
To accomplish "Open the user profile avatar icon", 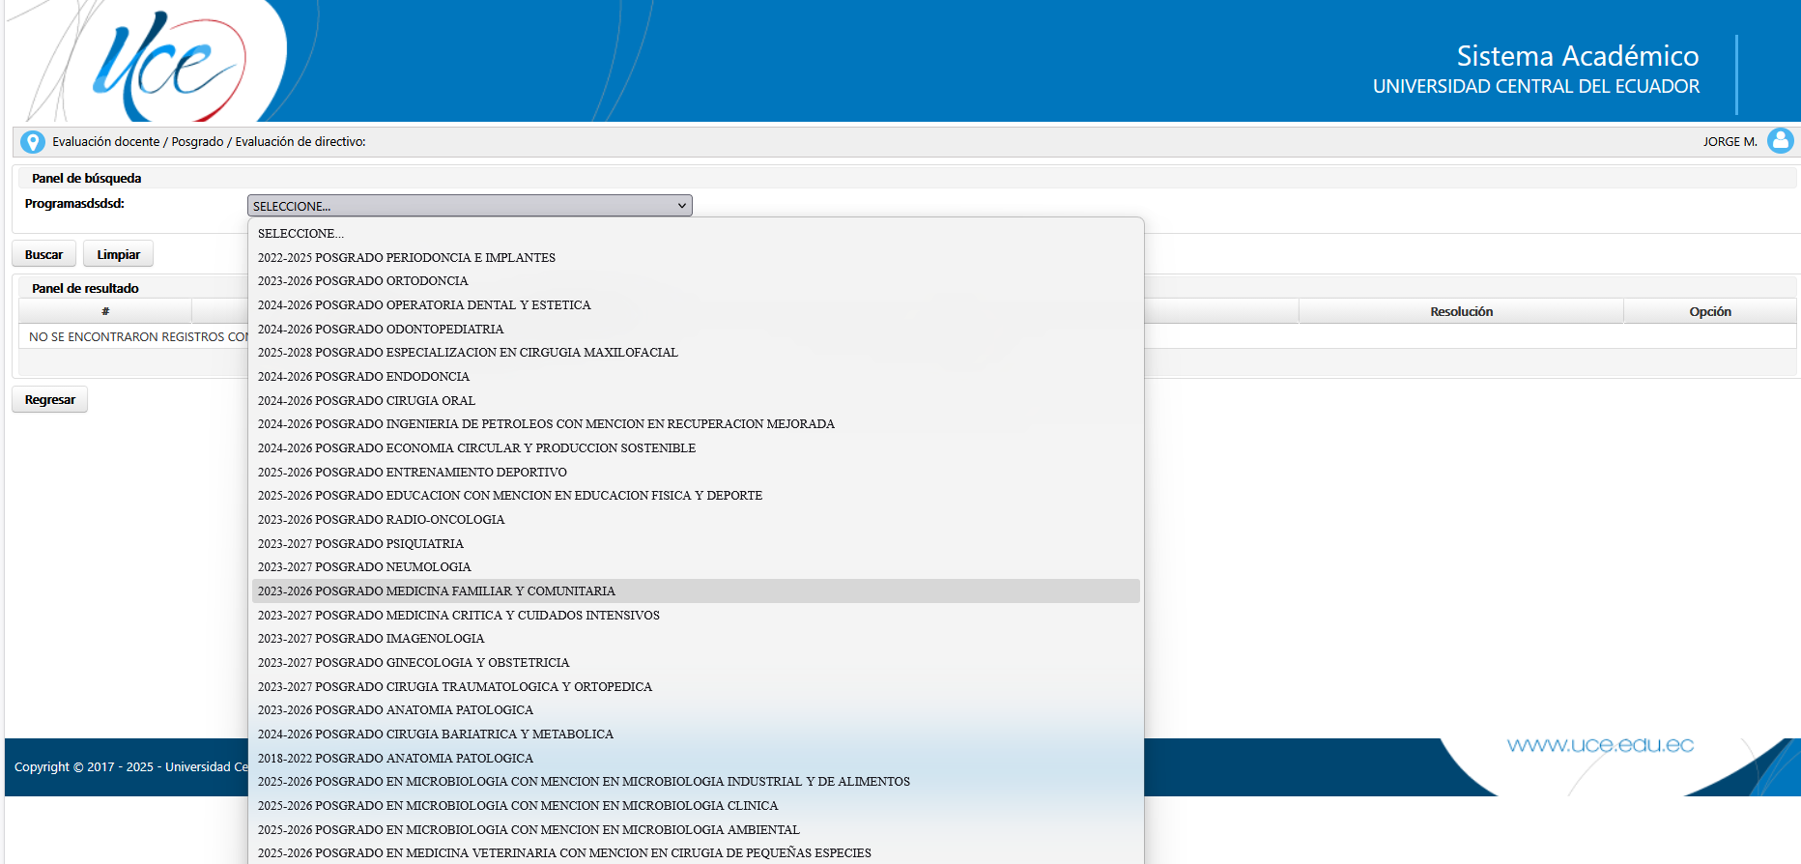I will tap(1780, 141).
